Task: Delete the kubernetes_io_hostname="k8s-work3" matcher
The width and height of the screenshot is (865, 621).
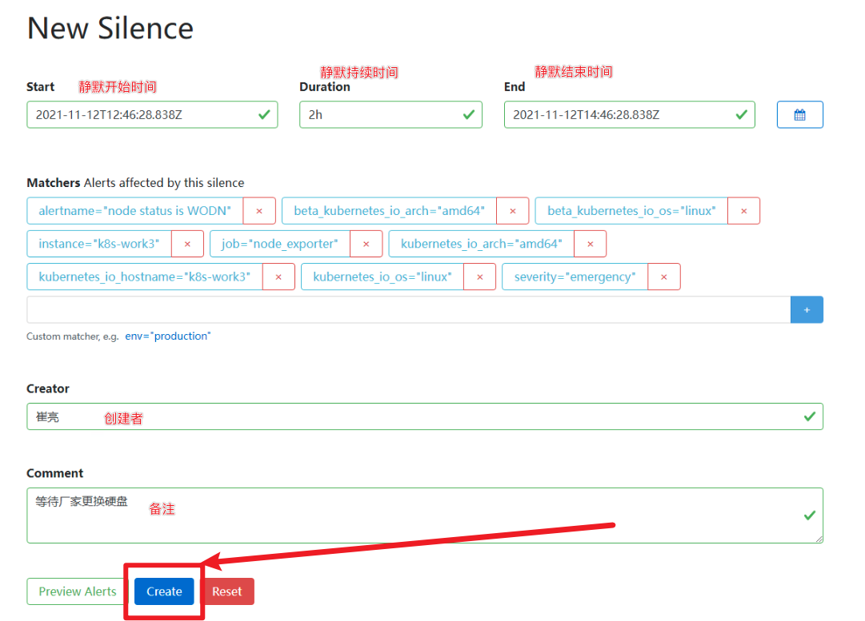Action: 278,277
